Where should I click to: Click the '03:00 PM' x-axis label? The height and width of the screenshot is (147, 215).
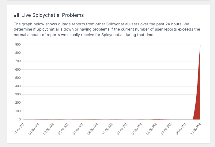point(137,129)
